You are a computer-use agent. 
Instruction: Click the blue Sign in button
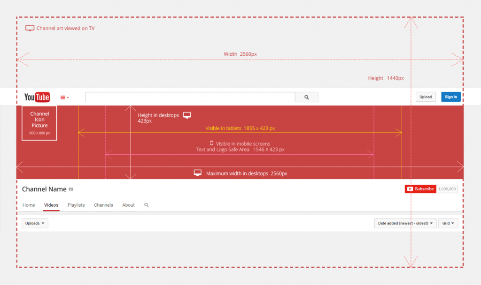point(450,97)
